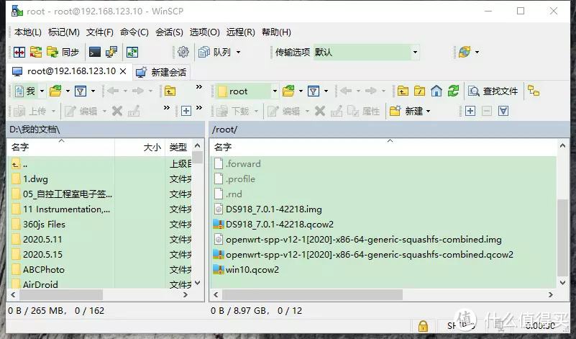Select the ABCPhoto folder
576x339 pixels.
43,269
